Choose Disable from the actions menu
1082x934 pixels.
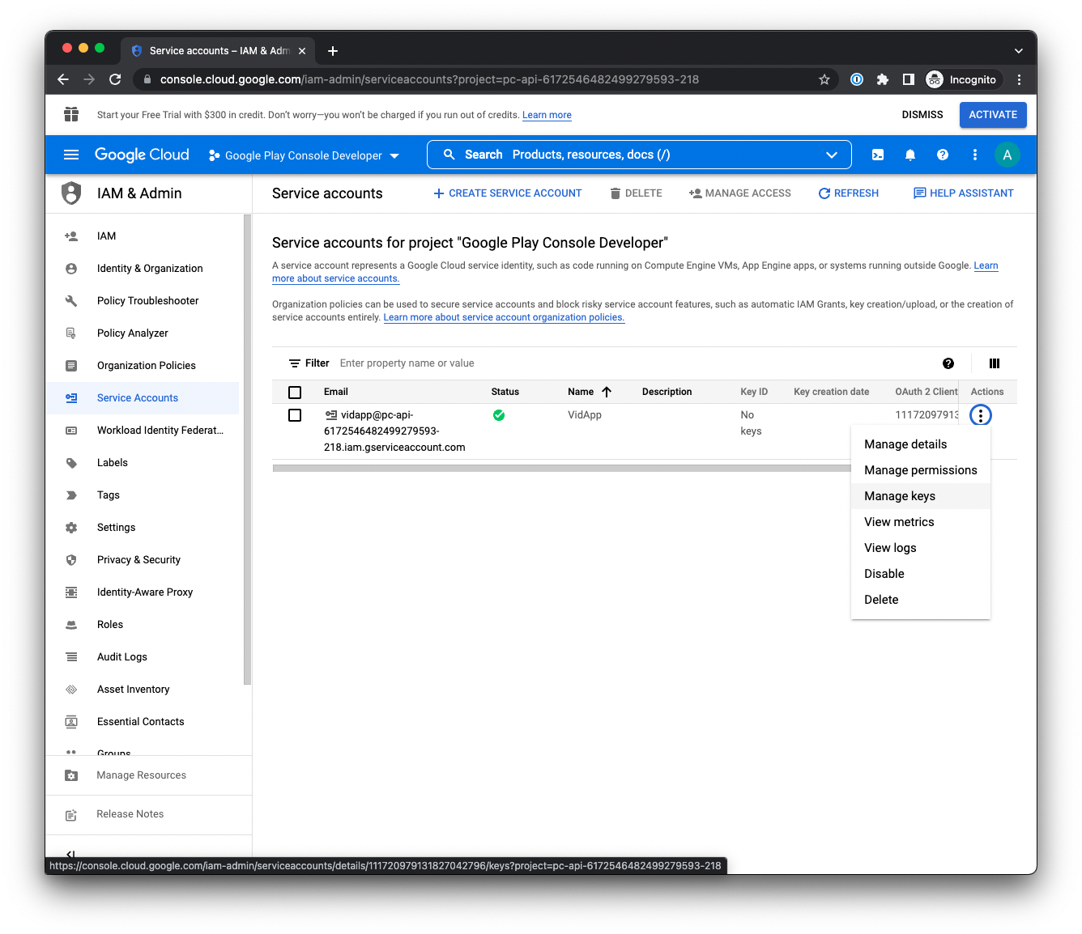tap(921, 574)
